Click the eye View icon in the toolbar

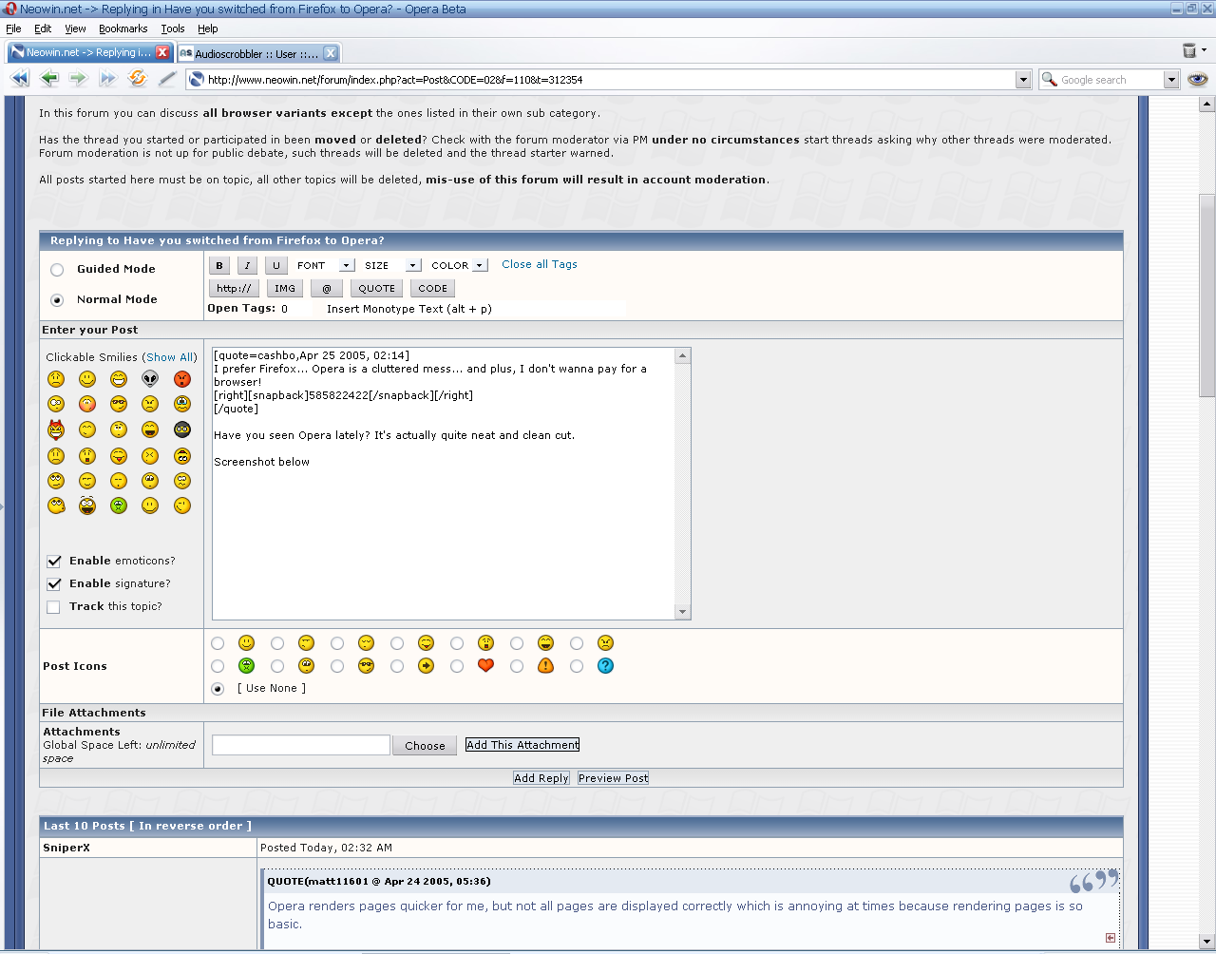[1197, 80]
